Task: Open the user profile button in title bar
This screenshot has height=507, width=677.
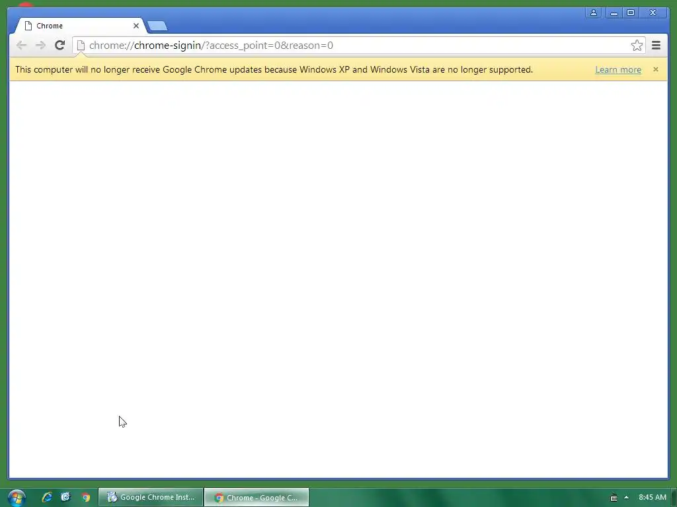Action: 594,13
